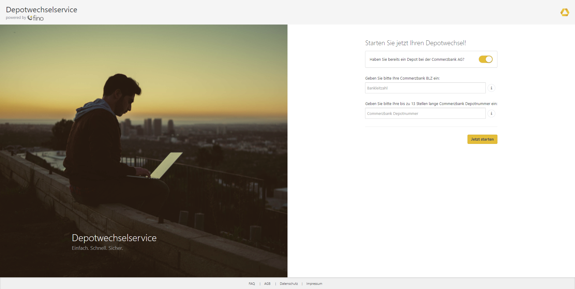Click the fino logo in the header
575x289 pixels.
[36, 18]
